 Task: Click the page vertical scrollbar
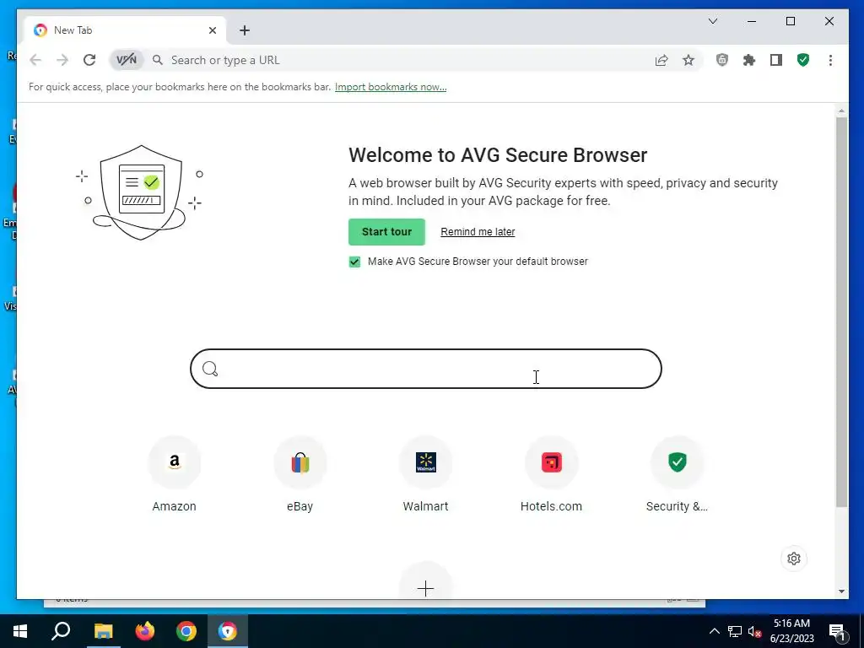coord(841,311)
